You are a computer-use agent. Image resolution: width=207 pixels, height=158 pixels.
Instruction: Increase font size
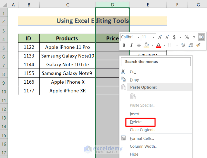pyautogui.click(x=160, y=37)
